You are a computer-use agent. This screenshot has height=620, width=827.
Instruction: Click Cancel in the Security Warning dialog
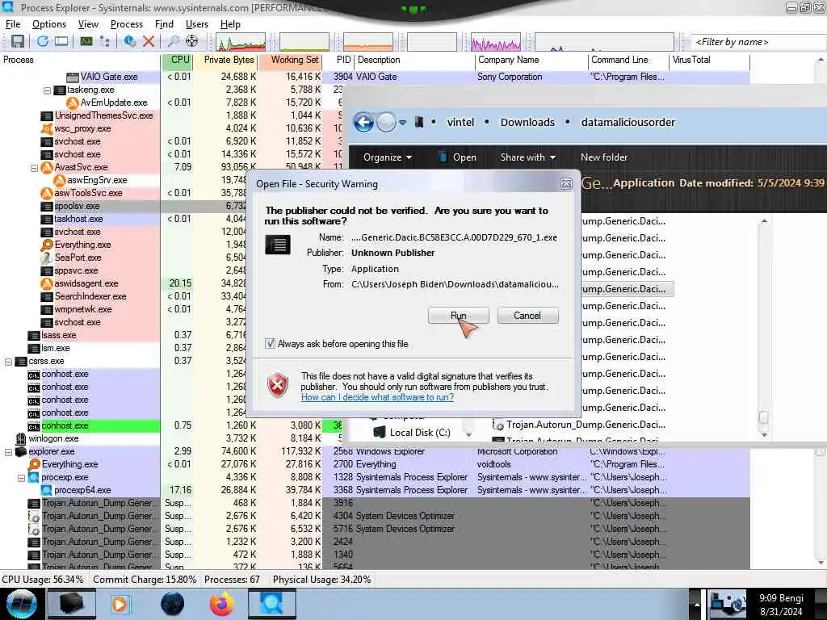[527, 316]
